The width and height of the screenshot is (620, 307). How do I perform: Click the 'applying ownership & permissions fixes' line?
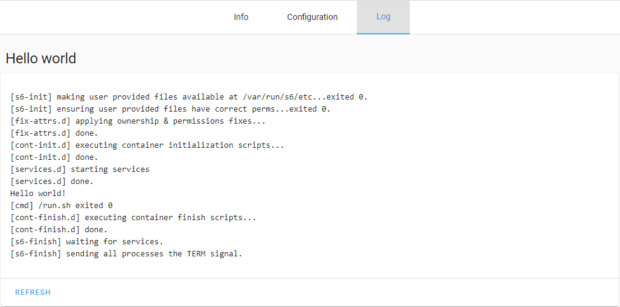point(138,121)
